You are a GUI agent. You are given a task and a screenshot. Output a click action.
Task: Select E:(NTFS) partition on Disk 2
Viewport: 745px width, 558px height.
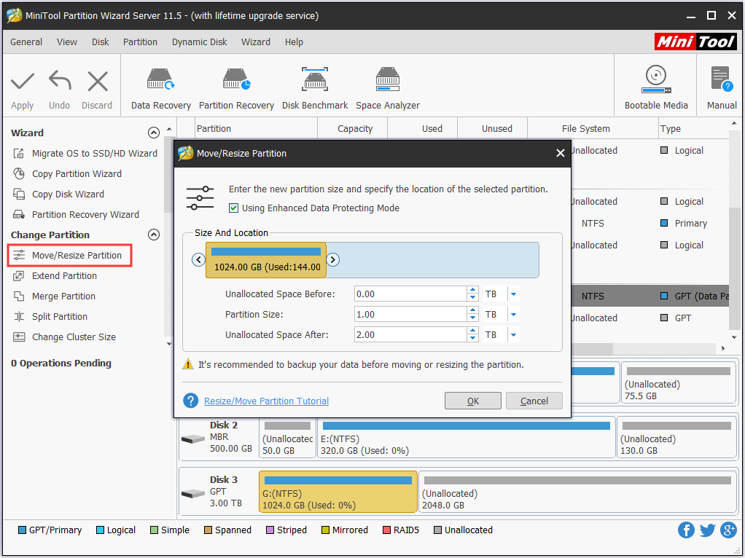(466, 437)
